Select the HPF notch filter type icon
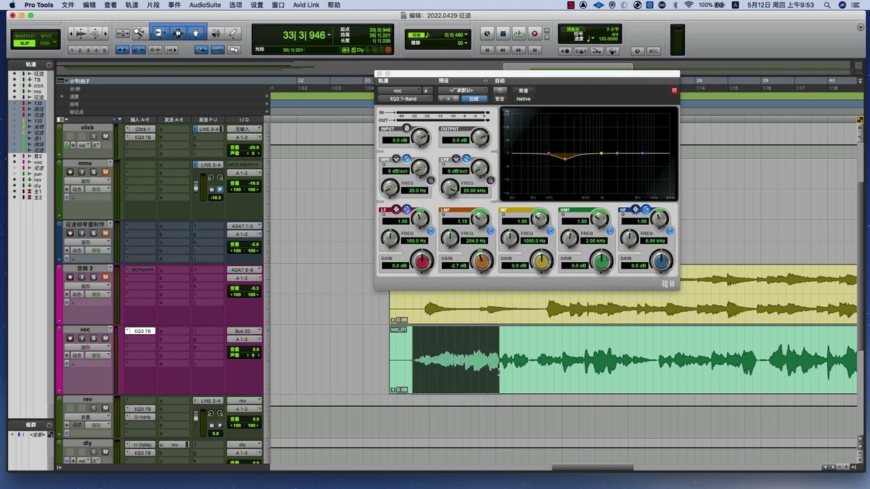870x489 pixels. pyautogui.click(x=397, y=159)
